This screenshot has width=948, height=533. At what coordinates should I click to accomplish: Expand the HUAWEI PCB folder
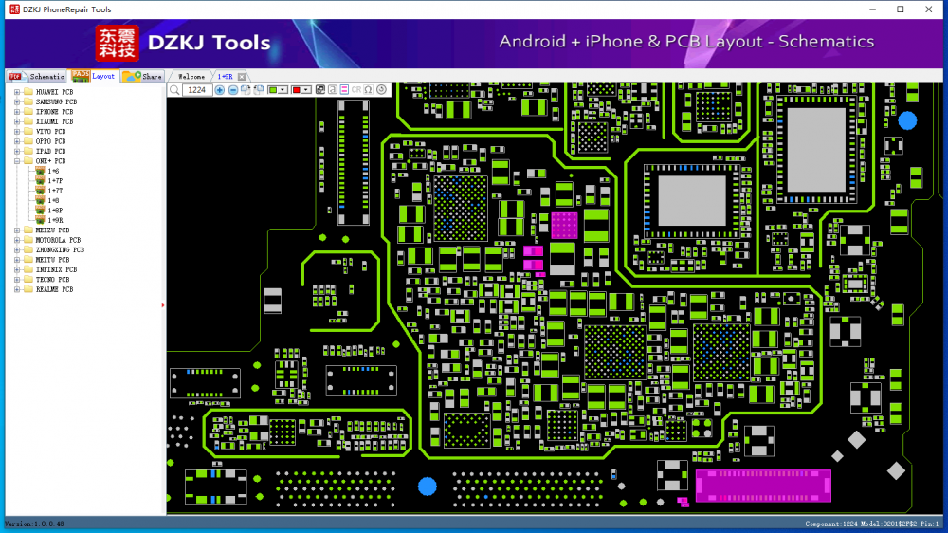[17, 92]
